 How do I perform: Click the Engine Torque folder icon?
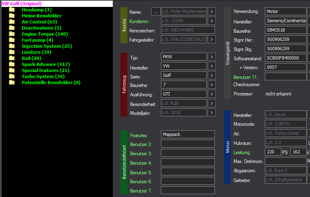(12, 34)
